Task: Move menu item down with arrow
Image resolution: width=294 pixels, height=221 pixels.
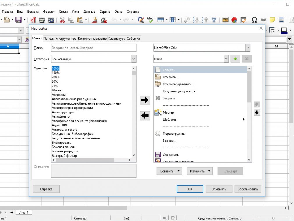Action: point(257,113)
